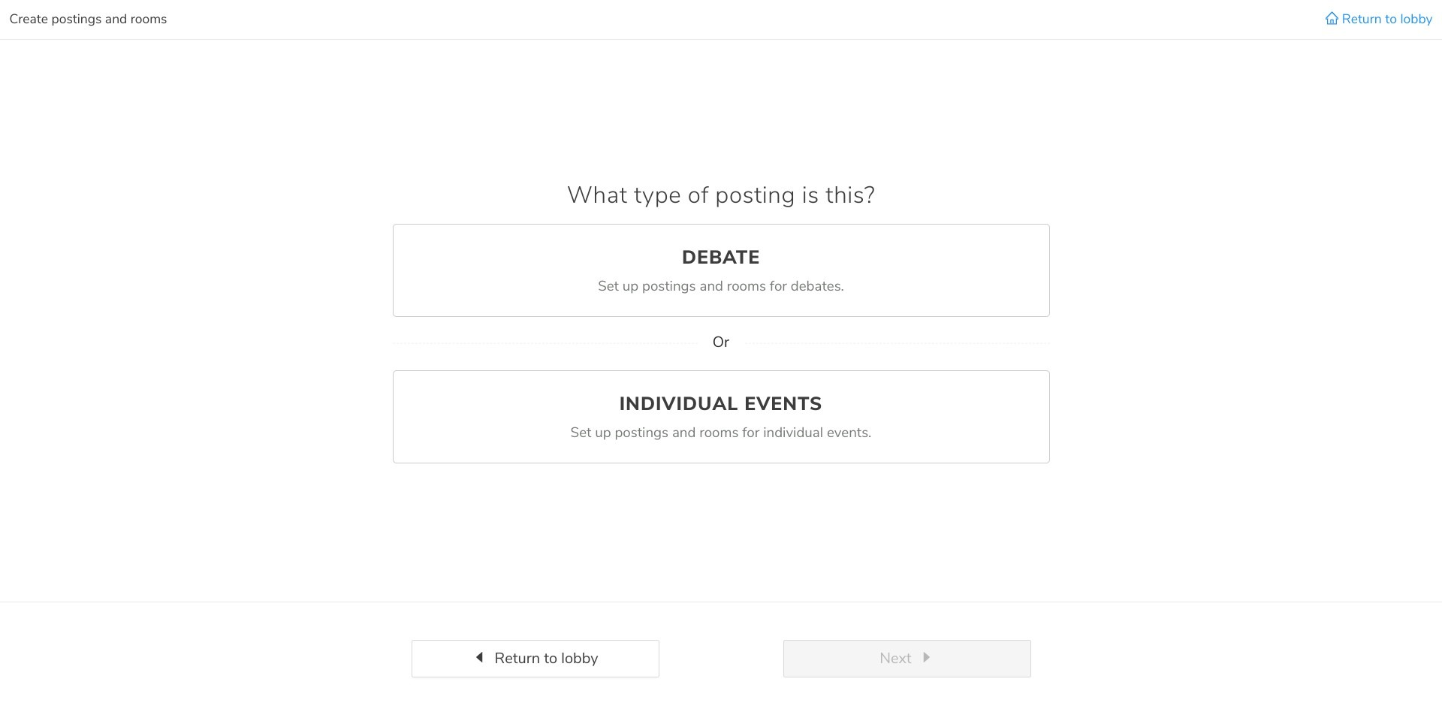Click the right arrow icon next to Next

coord(926,658)
